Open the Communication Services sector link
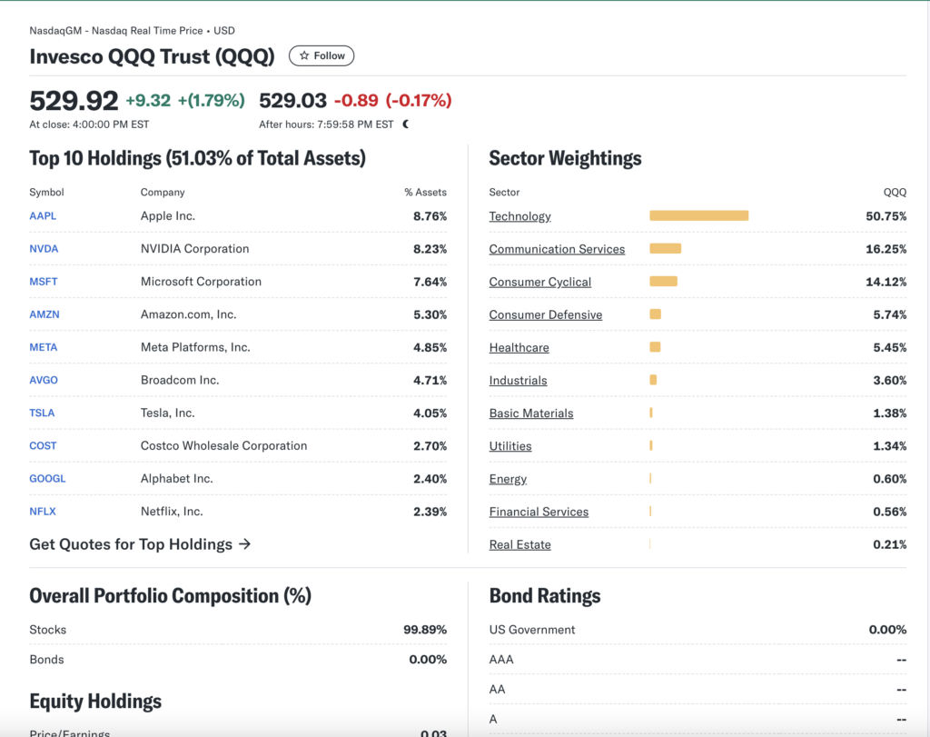 pos(557,249)
